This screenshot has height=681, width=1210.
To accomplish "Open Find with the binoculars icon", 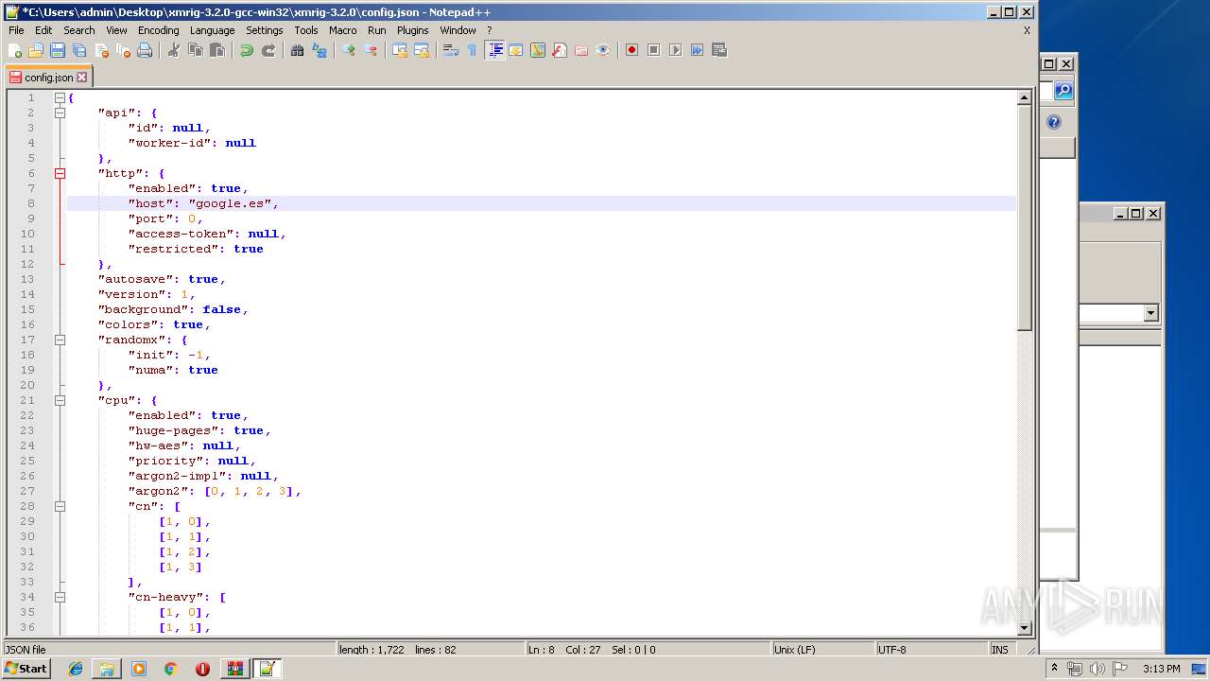I will click(x=297, y=50).
